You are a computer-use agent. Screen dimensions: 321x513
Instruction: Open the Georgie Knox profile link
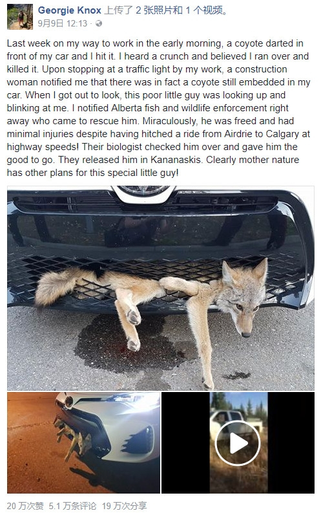point(70,10)
